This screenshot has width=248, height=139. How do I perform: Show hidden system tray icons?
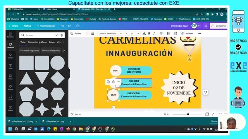[185, 129]
